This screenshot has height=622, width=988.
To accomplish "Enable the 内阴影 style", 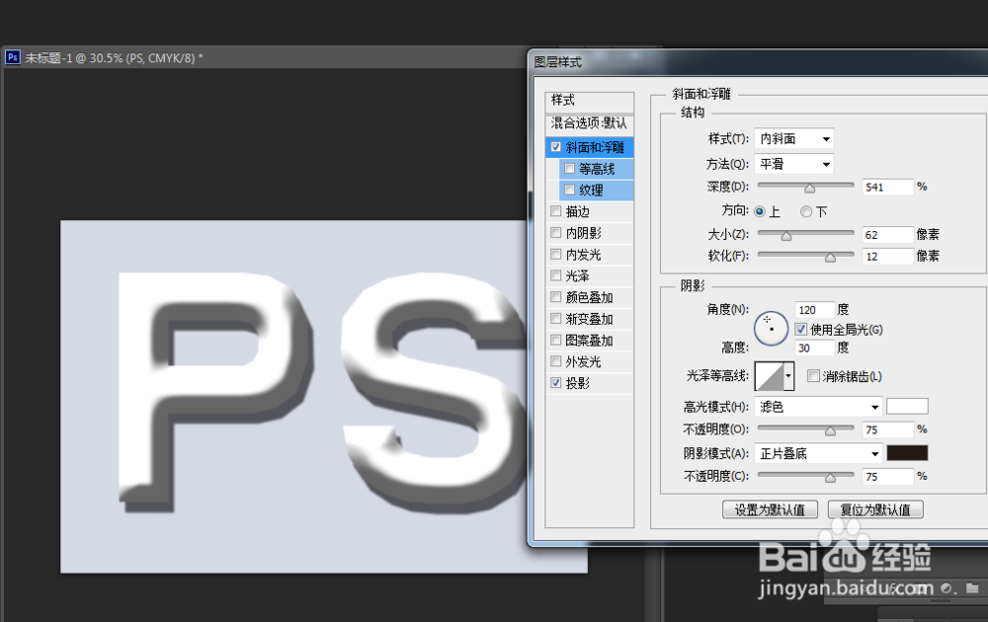I will [x=556, y=232].
